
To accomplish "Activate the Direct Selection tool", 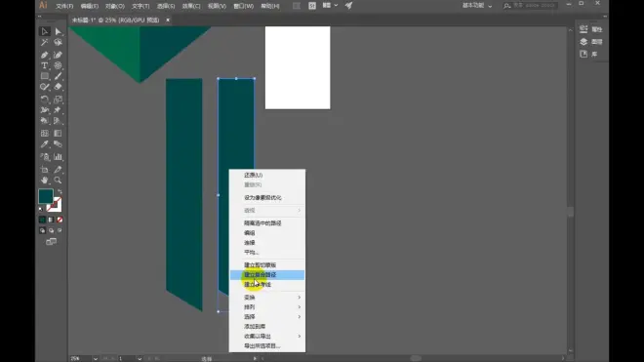I will (x=58, y=31).
